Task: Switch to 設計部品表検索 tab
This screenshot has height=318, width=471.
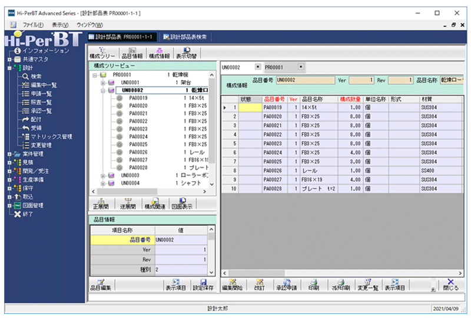Action: pyautogui.click(x=185, y=37)
